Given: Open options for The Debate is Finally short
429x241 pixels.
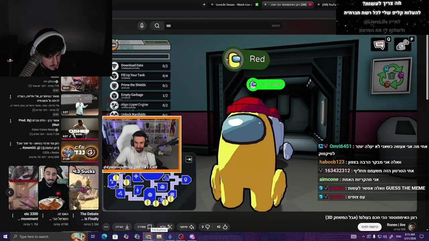Looking at the screenshot, I should click(x=73, y=216).
